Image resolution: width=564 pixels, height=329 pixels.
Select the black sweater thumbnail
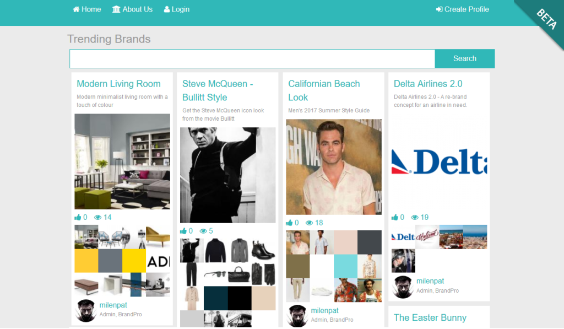coord(216,251)
